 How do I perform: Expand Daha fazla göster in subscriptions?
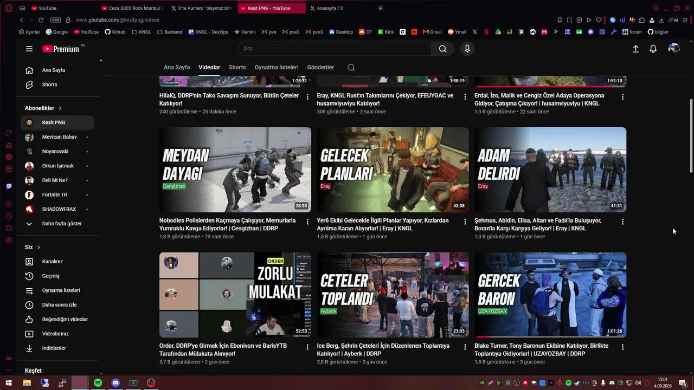coord(57,224)
